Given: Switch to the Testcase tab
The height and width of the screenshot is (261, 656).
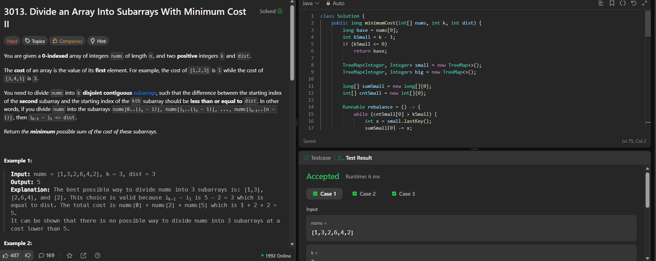Looking at the screenshot, I should [x=317, y=158].
